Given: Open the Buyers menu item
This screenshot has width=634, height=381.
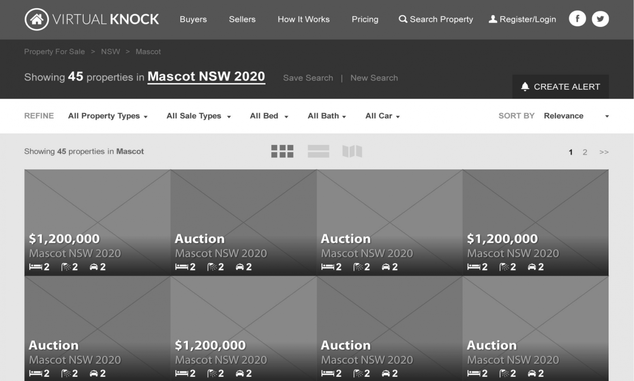Looking at the screenshot, I should pyautogui.click(x=193, y=19).
